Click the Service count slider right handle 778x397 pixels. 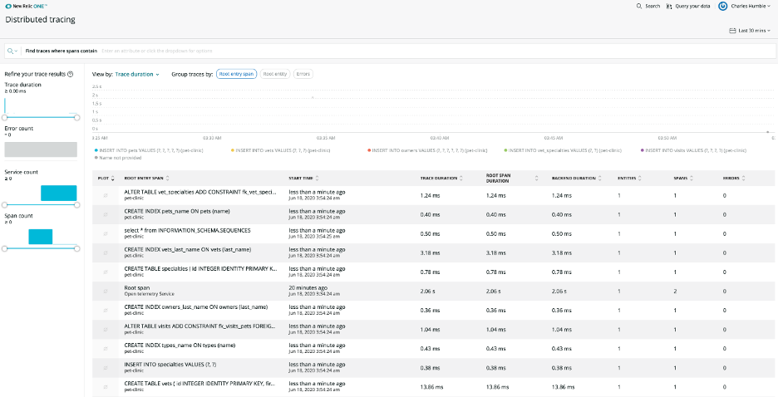(77, 204)
